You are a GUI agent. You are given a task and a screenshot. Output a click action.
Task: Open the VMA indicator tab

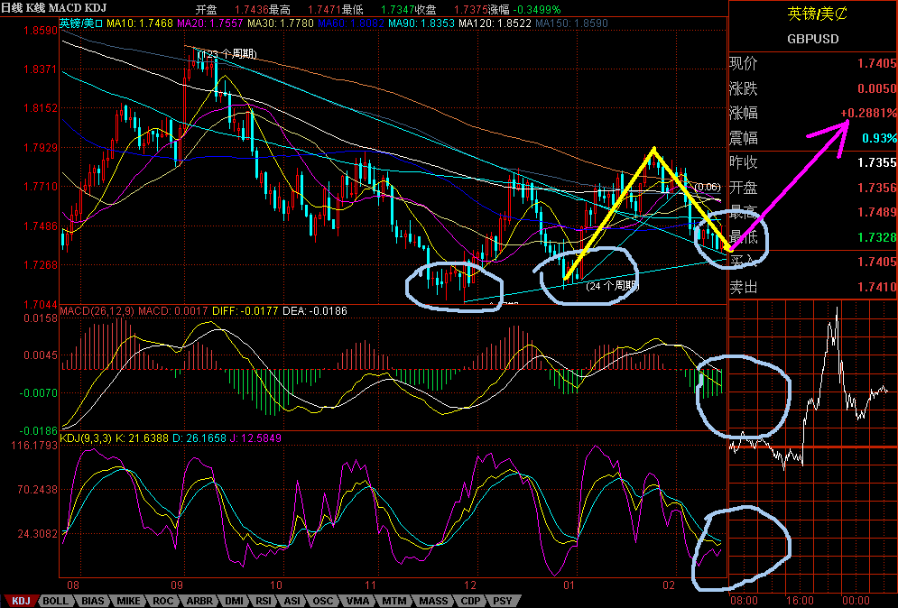[x=358, y=601]
